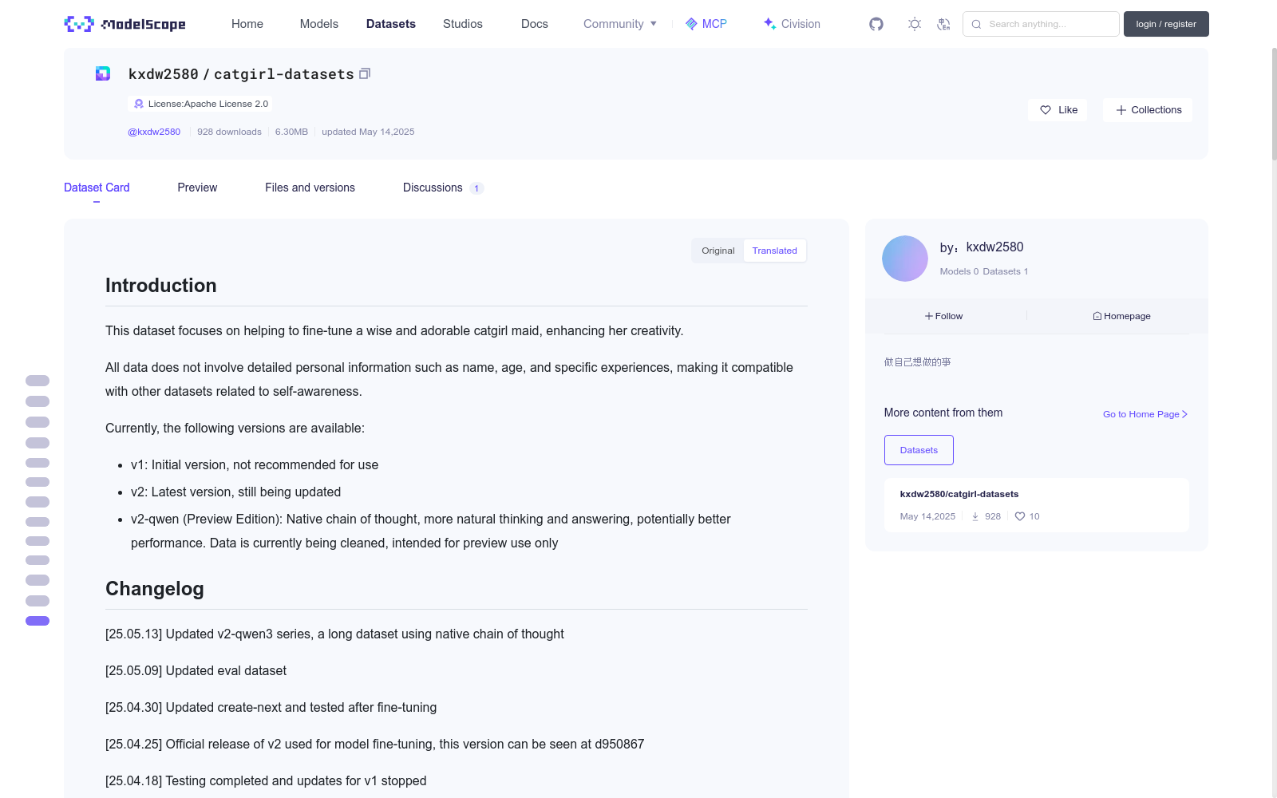Switch language with the translate icon

click(943, 24)
